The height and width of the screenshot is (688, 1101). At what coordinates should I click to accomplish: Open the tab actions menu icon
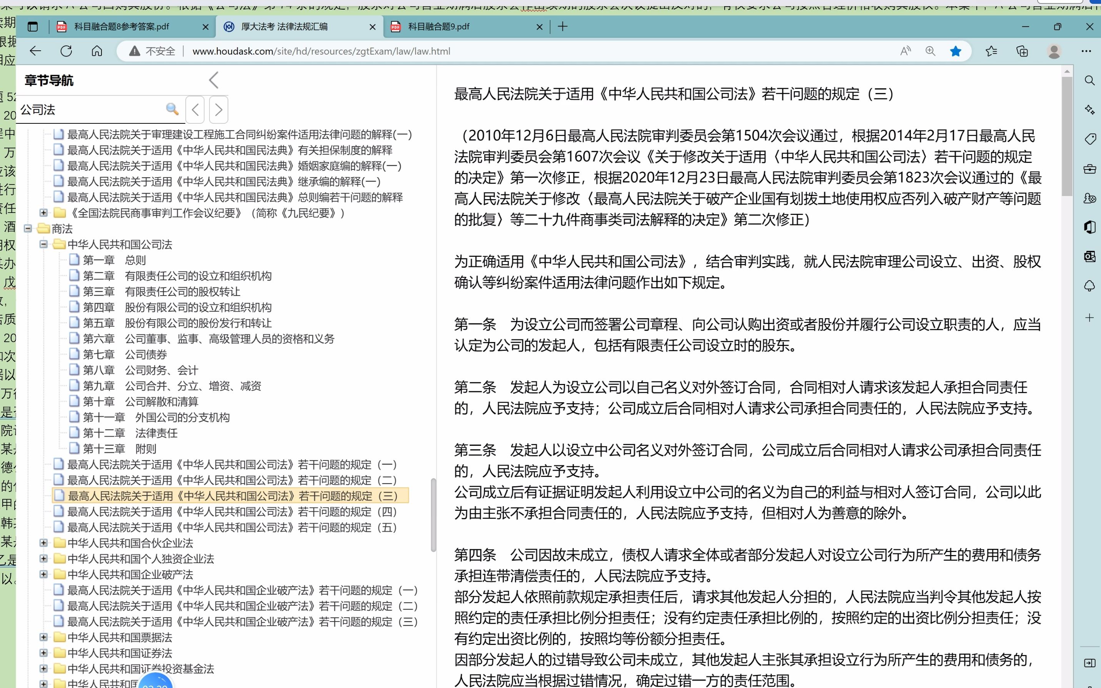33,27
